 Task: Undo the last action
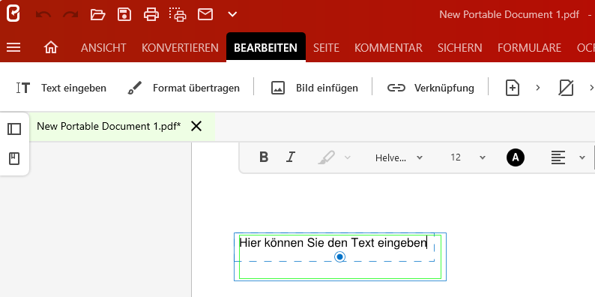pyautogui.click(x=43, y=14)
